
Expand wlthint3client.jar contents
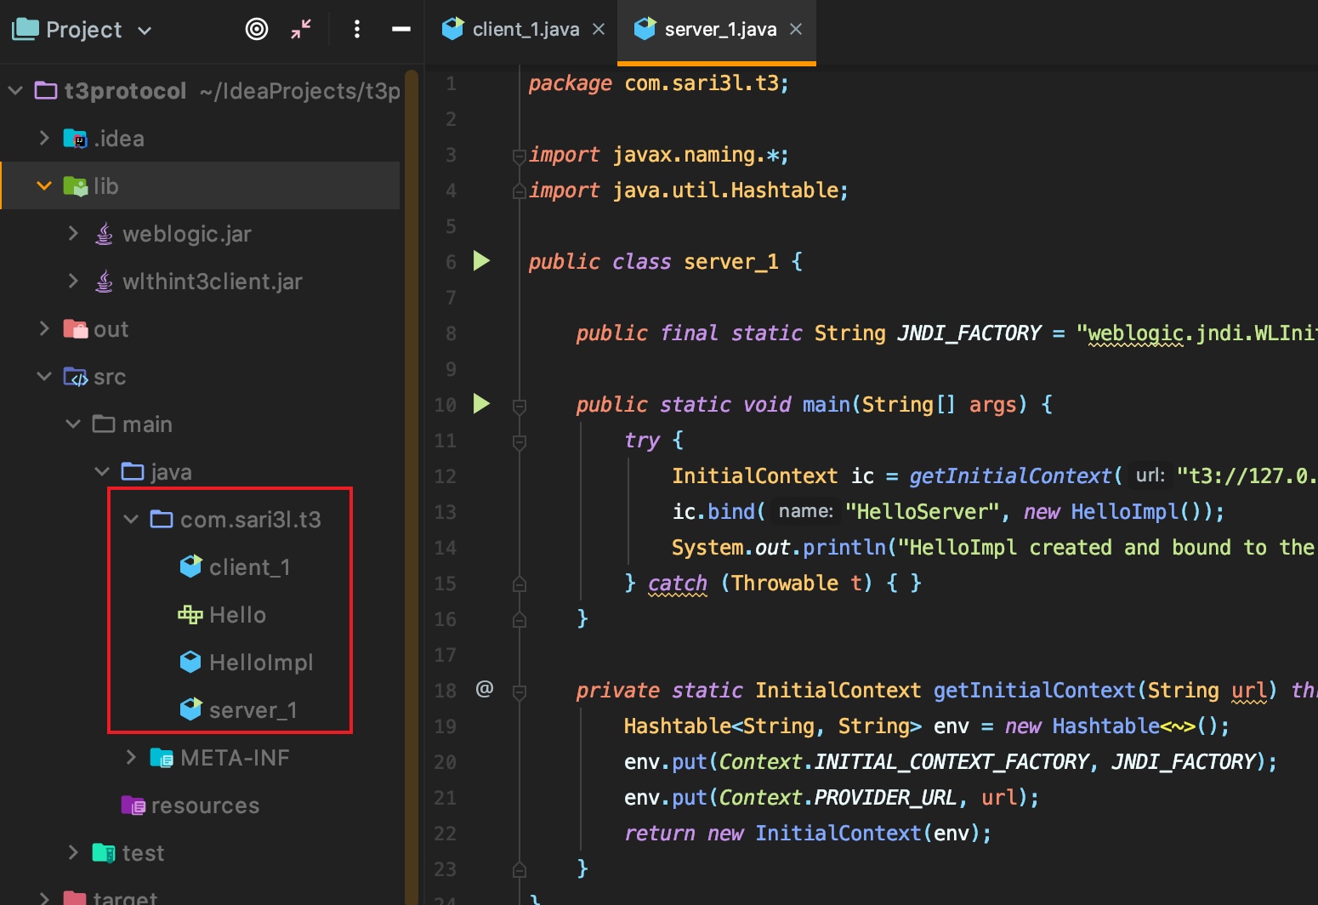pyautogui.click(x=73, y=281)
